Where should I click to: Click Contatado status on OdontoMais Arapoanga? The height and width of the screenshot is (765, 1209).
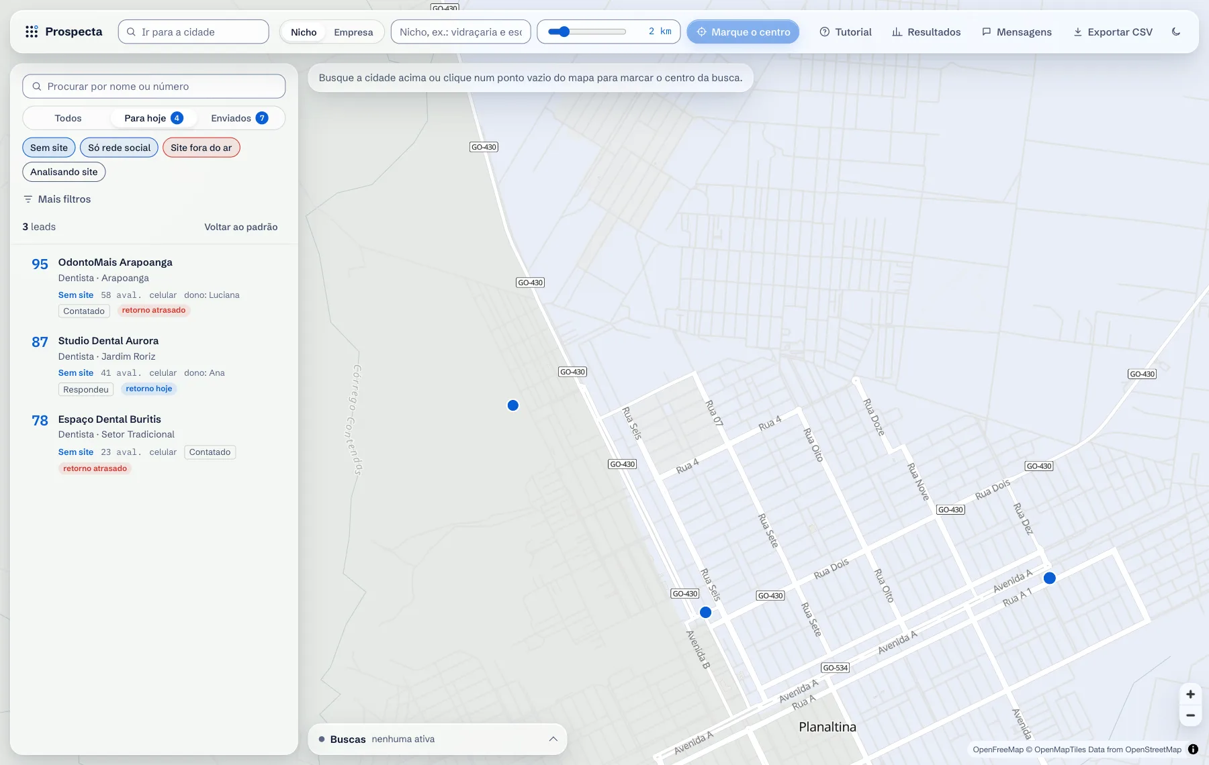point(84,311)
